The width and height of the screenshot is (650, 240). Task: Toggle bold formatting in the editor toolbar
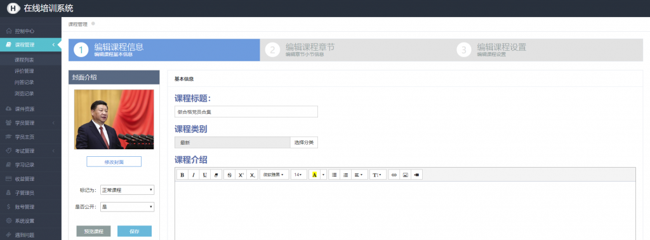coord(182,175)
